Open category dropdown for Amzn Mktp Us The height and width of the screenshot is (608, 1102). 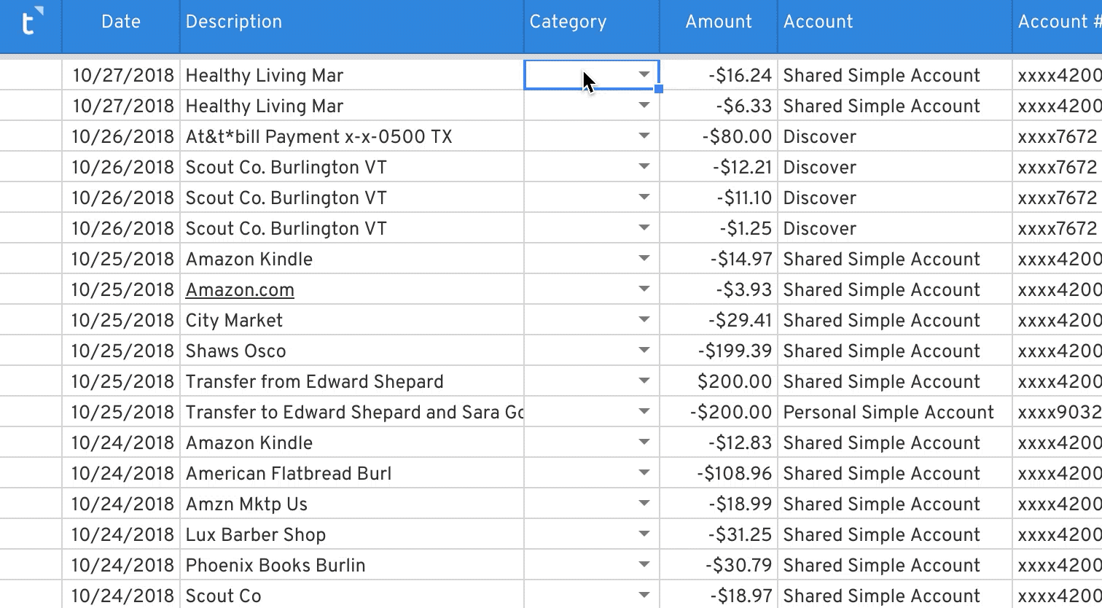[644, 504]
